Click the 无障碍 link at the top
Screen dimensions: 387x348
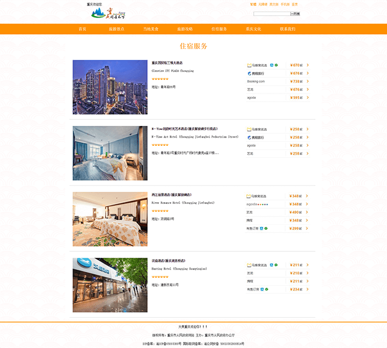[x=263, y=4]
